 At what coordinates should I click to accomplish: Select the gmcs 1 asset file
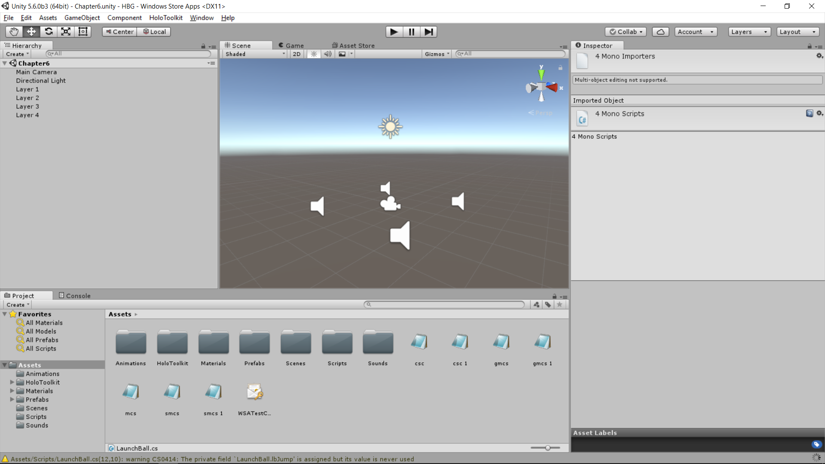pyautogui.click(x=543, y=342)
